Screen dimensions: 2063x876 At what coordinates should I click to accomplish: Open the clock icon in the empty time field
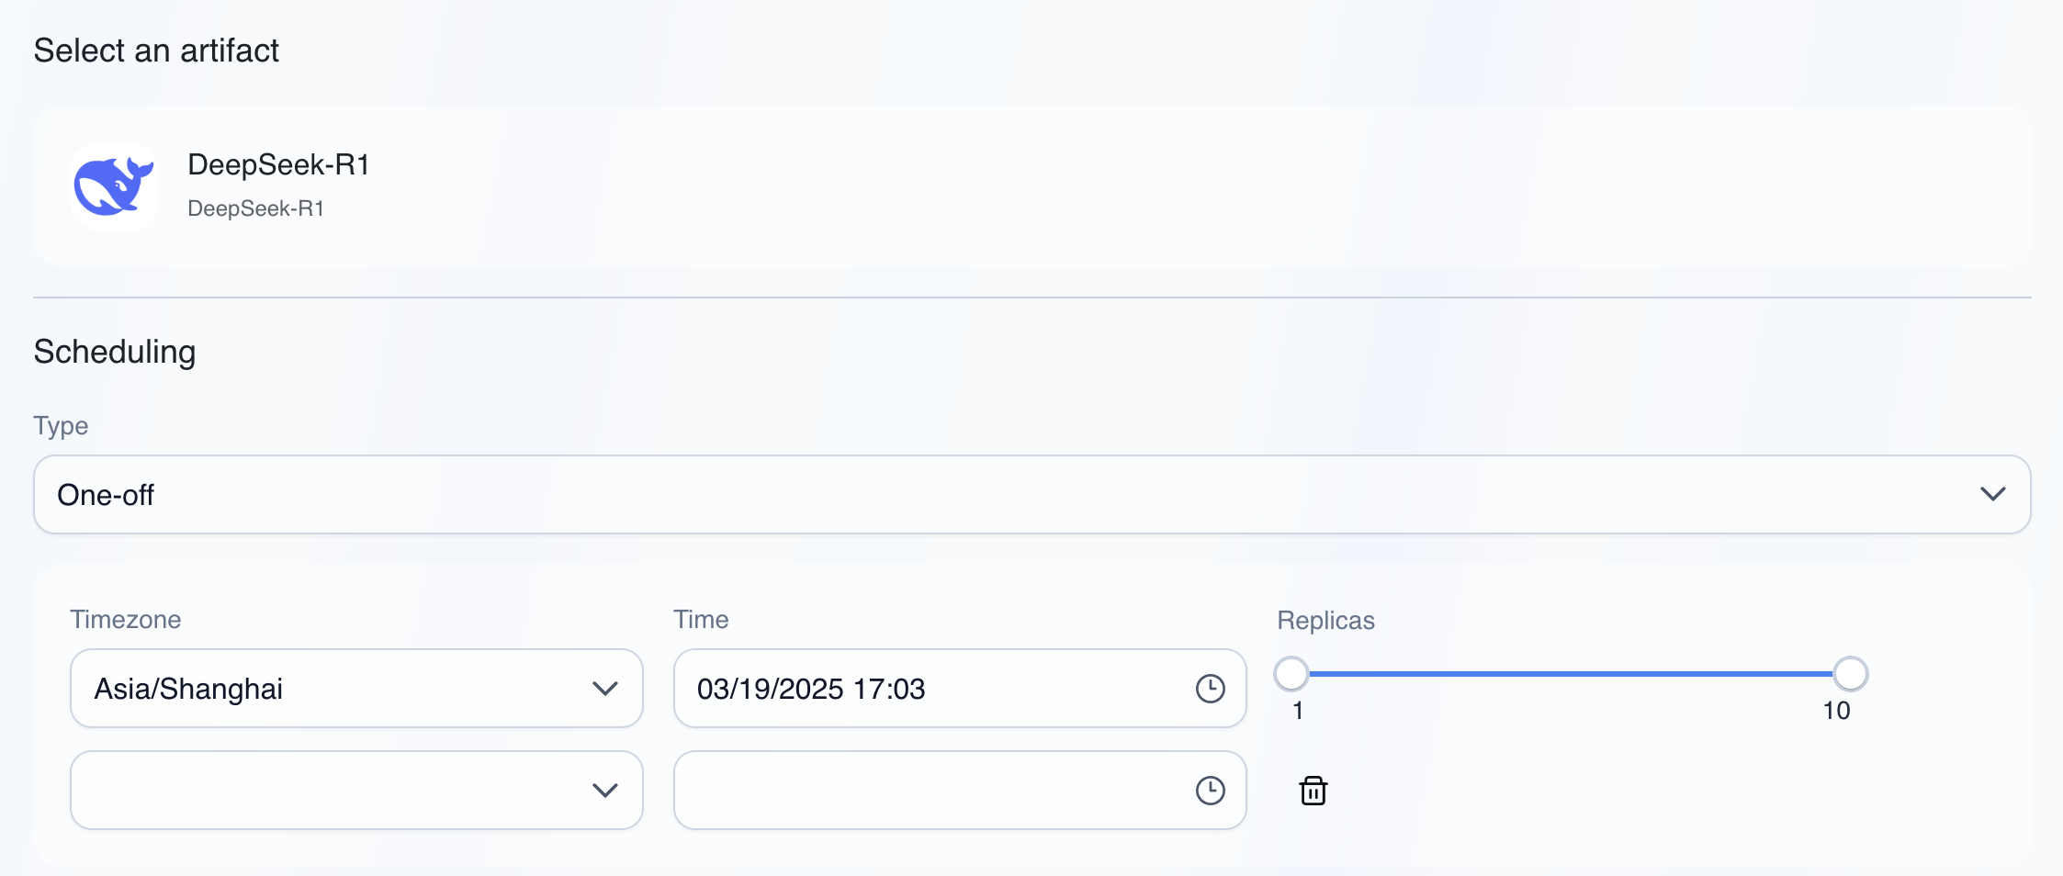pos(1211,790)
